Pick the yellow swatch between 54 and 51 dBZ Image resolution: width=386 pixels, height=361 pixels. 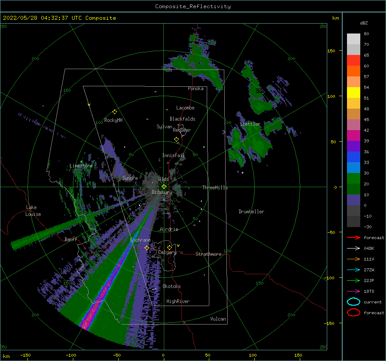coord(353,93)
